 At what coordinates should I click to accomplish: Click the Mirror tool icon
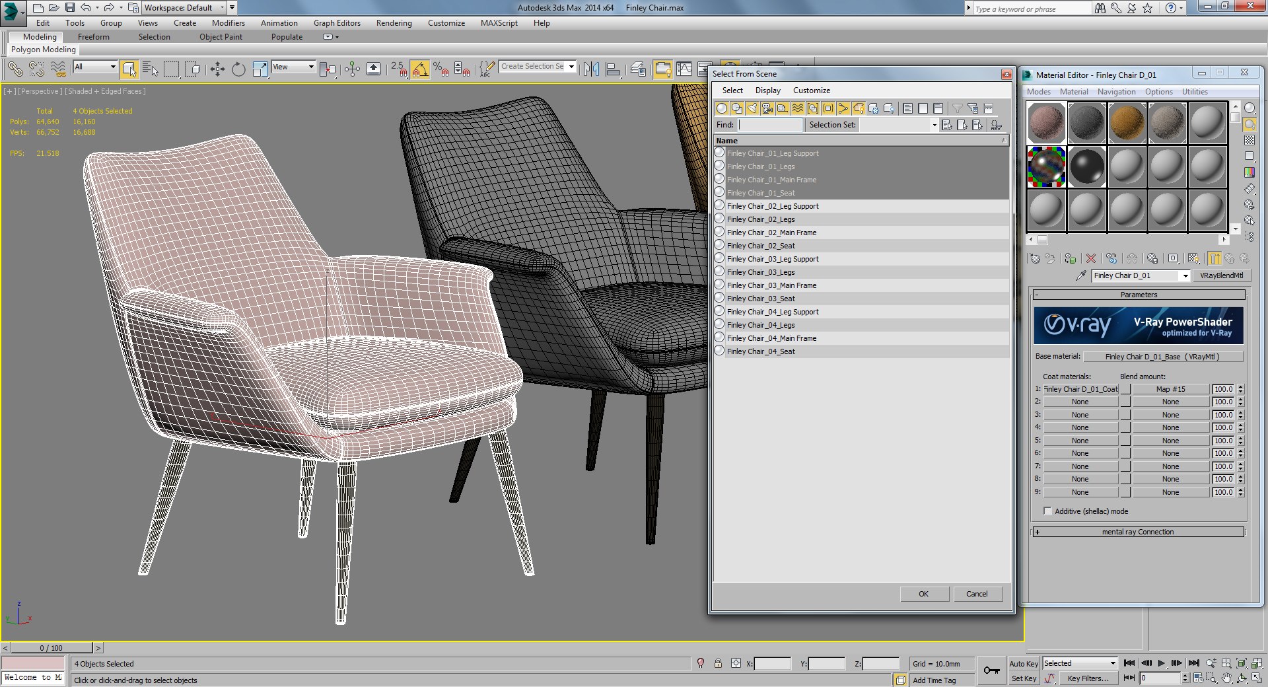point(592,69)
